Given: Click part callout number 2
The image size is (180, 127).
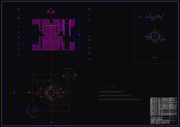Looking at the screenshot, I should [x=18, y=55].
